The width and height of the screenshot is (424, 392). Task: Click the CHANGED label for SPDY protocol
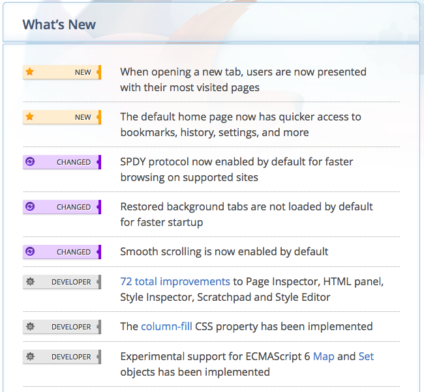click(74, 162)
